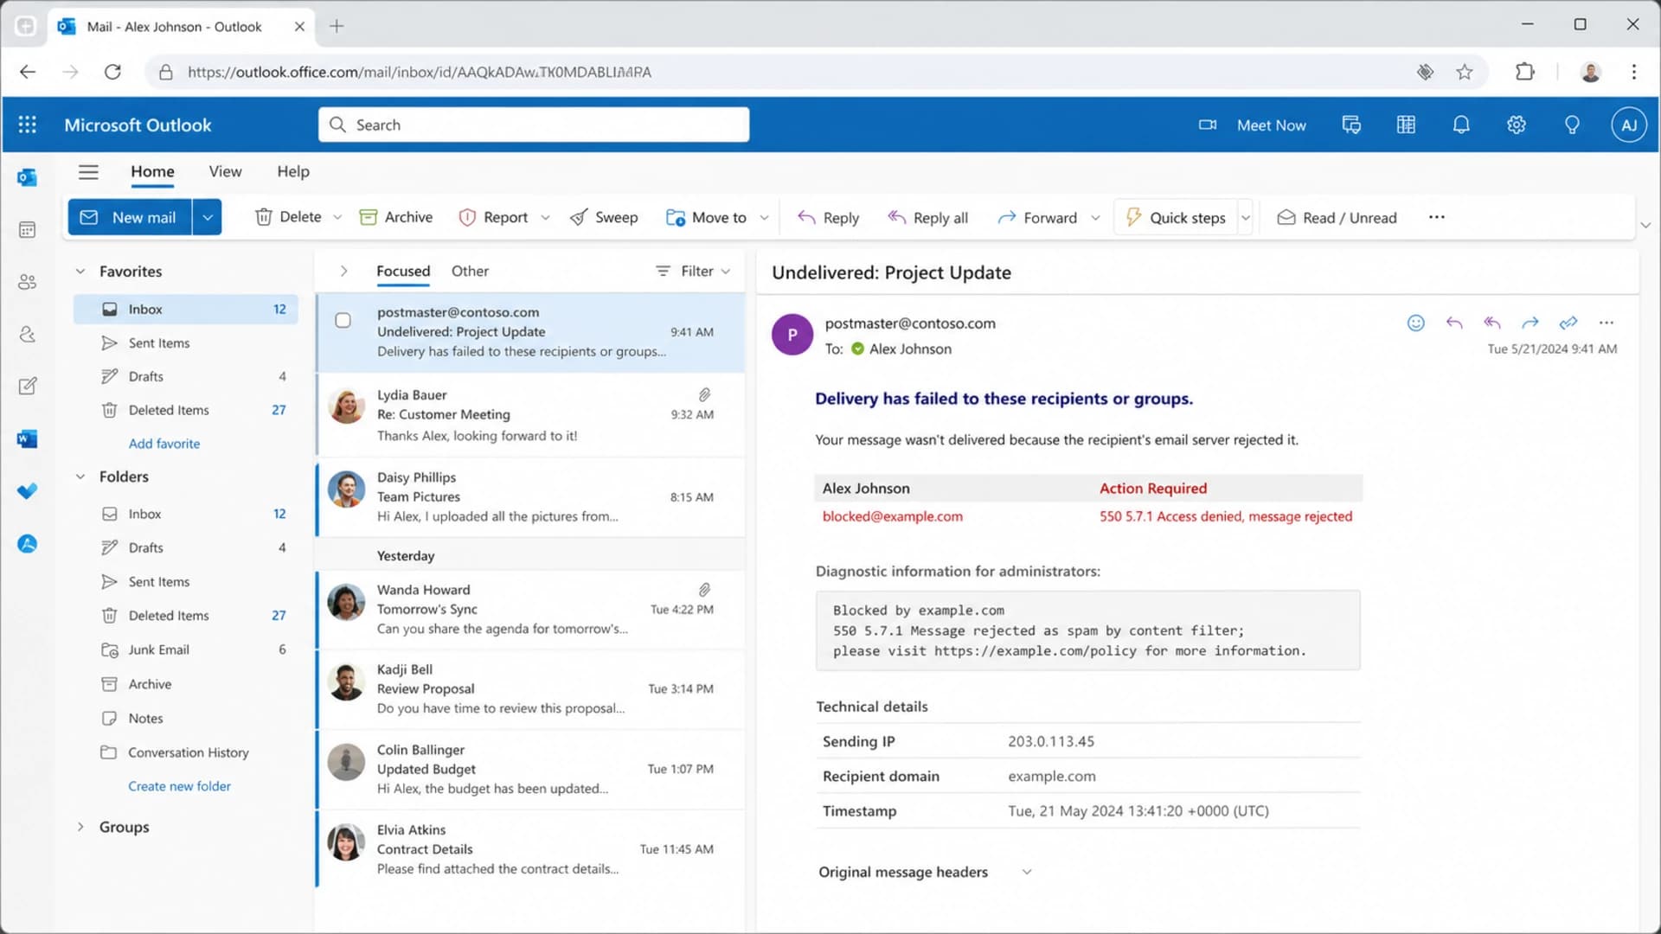Click reply icon in message header
Image resolution: width=1661 pixels, height=934 pixels.
(x=1454, y=323)
